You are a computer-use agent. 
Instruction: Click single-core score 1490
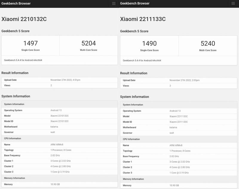(x=149, y=44)
